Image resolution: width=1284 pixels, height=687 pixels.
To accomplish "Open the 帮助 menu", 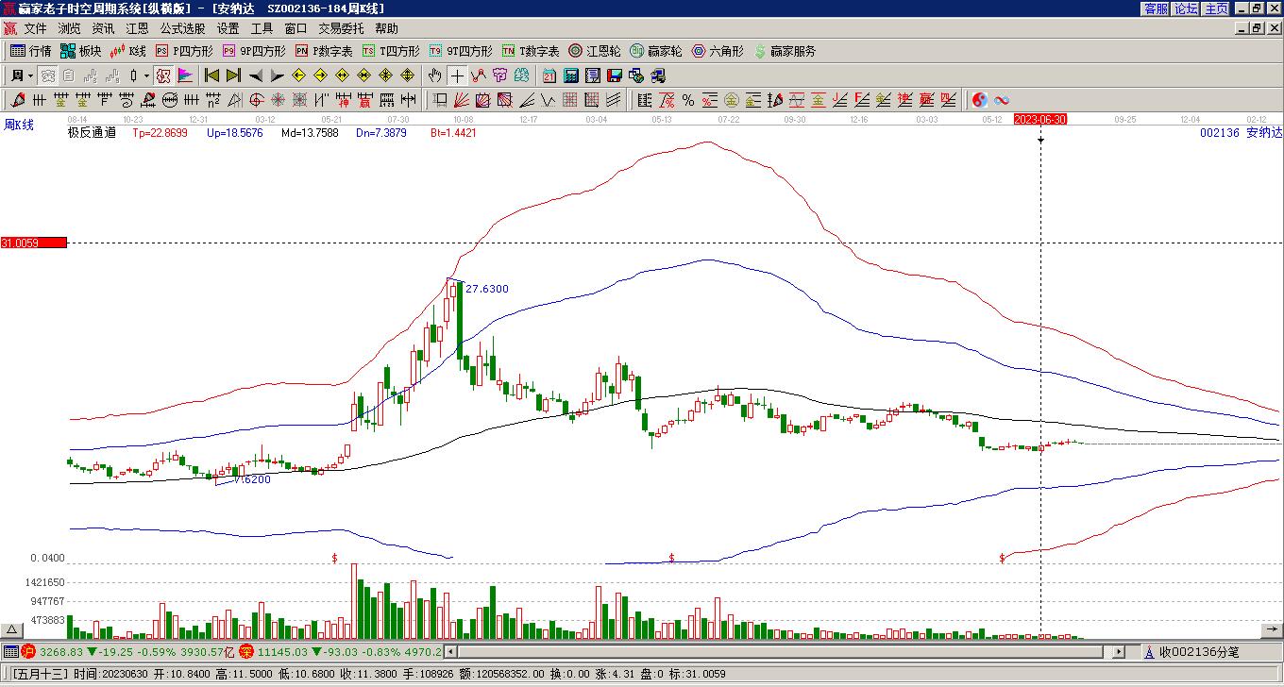I will coord(386,28).
